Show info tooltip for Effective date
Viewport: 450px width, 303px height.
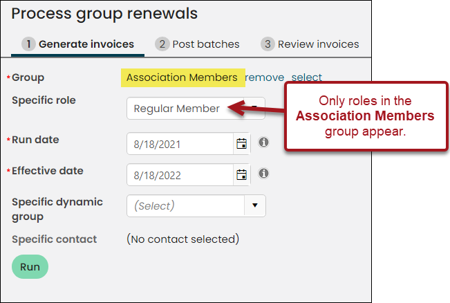263,174
